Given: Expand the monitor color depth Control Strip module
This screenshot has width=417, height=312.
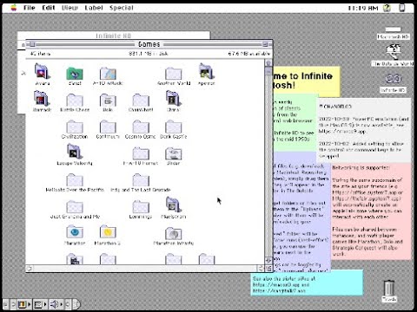Looking at the screenshot, I should click(x=24, y=304).
